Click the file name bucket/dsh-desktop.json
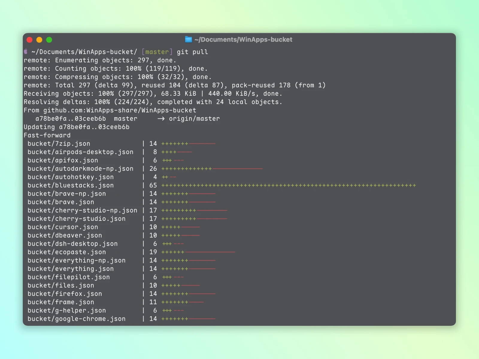The height and width of the screenshot is (359, 479). (73, 244)
